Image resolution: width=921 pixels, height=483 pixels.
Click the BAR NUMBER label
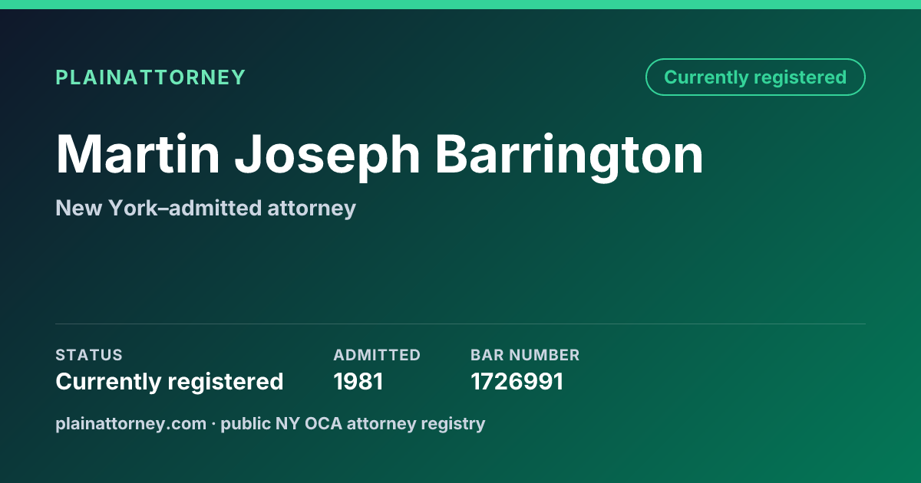pos(525,355)
